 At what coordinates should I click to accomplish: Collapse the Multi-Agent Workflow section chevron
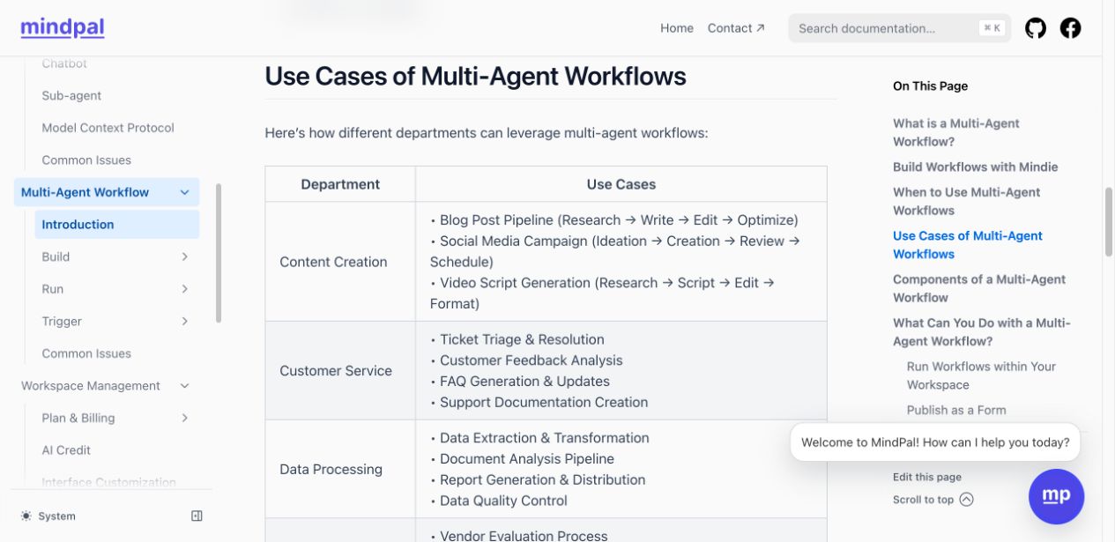click(x=184, y=192)
